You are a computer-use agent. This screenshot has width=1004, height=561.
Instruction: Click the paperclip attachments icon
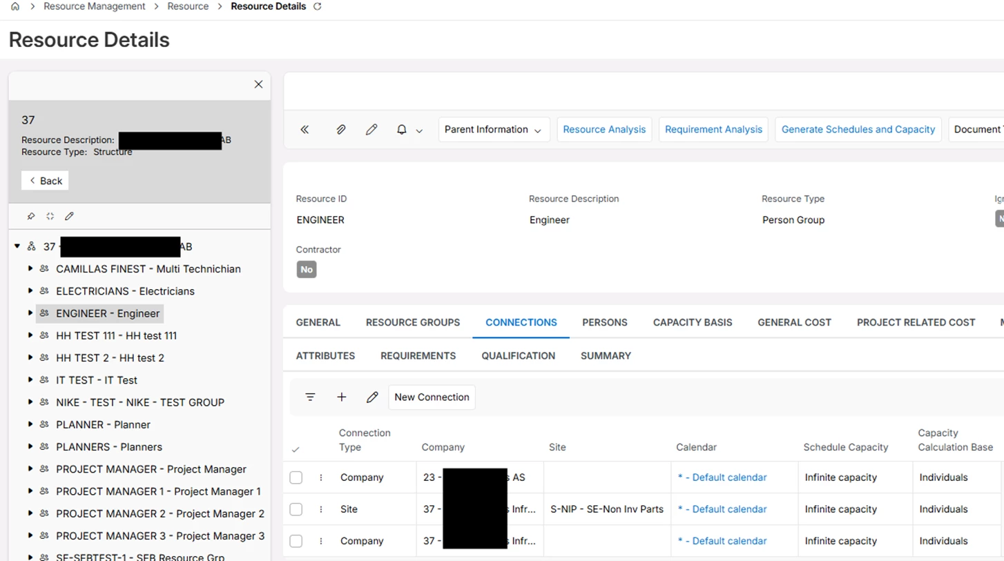[x=340, y=130]
